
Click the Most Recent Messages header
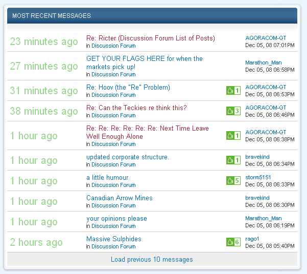tap(51, 16)
